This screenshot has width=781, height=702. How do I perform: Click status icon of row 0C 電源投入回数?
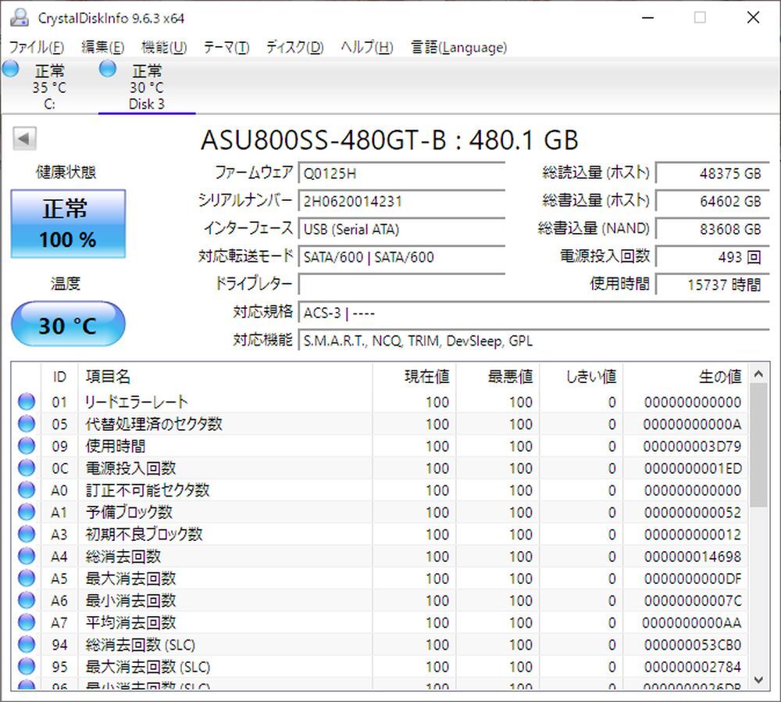[27, 467]
